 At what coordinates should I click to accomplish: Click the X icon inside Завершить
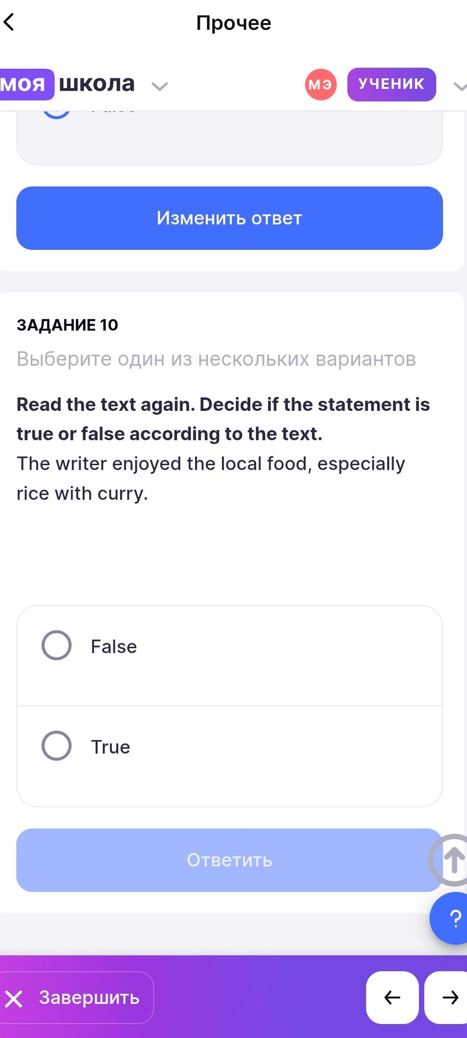pyautogui.click(x=14, y=999)
